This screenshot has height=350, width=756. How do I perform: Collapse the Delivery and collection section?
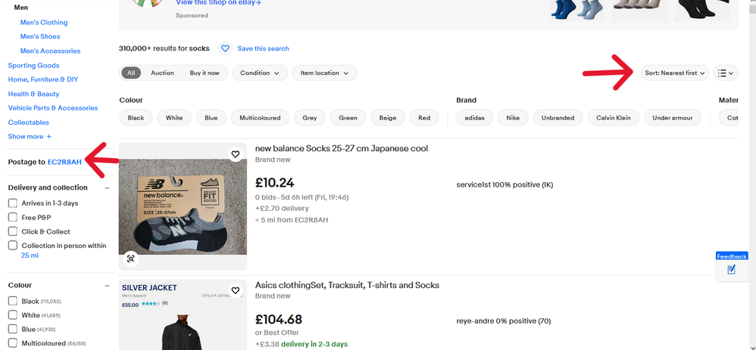[107, 187]
